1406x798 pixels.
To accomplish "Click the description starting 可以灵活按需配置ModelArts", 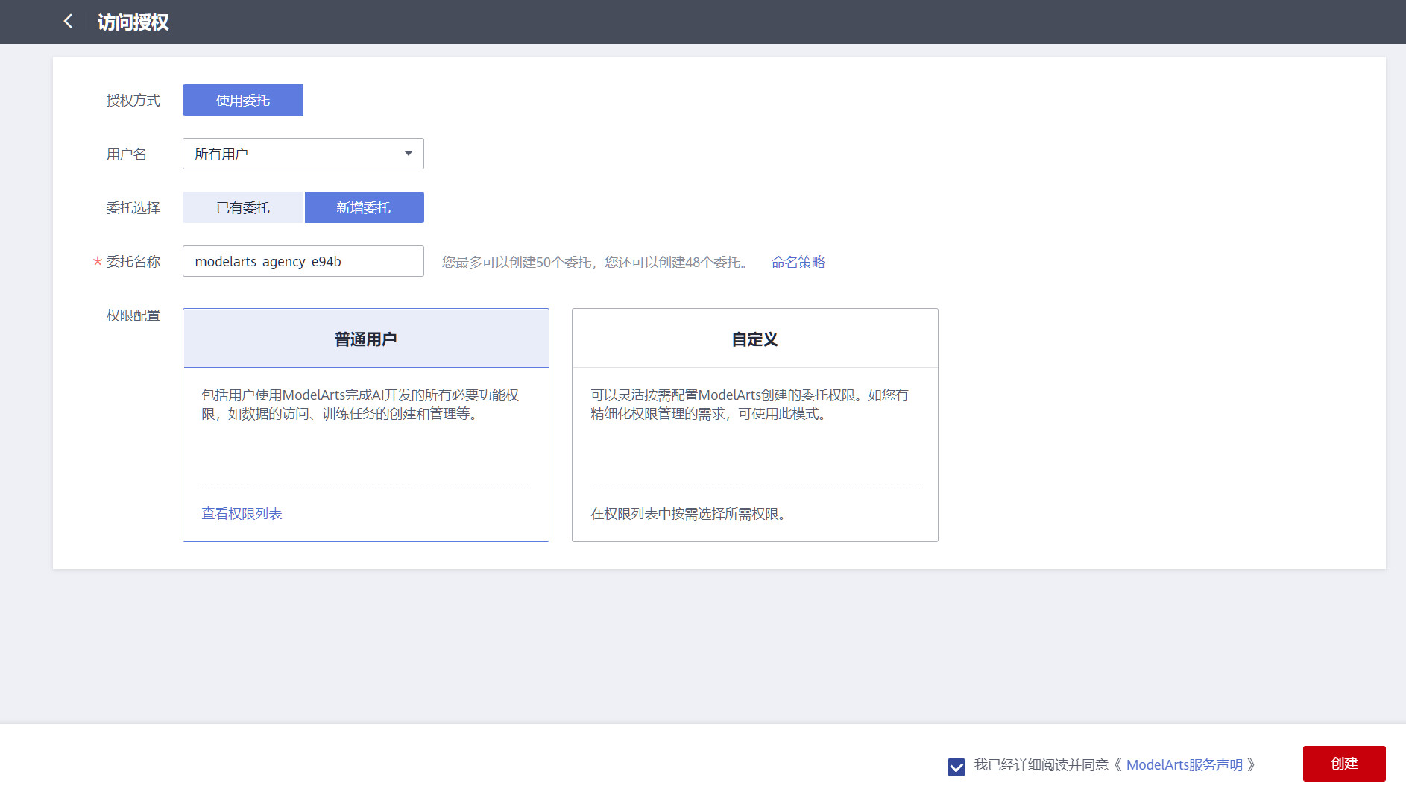I will (750, 403).
